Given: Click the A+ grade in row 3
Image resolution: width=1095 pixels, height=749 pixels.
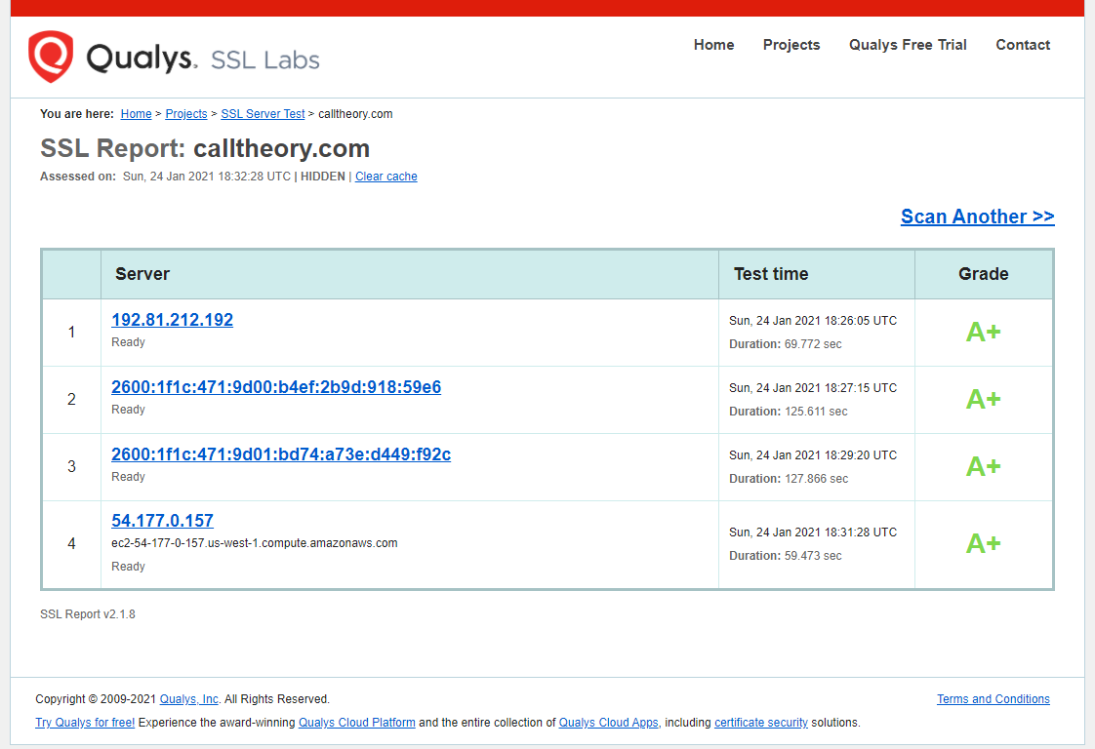Looking at the screenshot, I should coord(984,466).
